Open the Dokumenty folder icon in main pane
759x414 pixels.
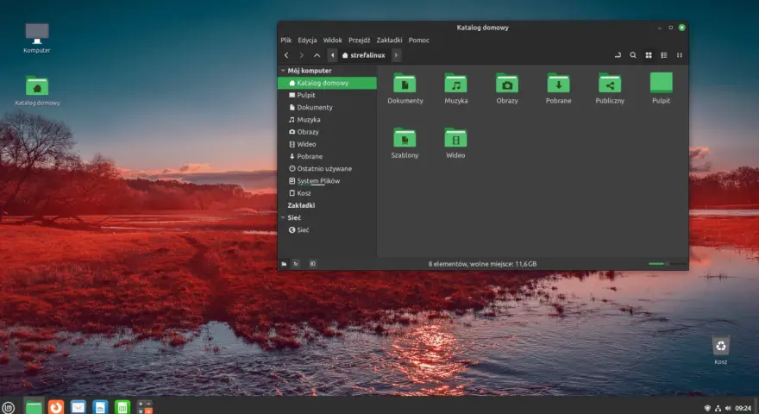coord(405,84)
